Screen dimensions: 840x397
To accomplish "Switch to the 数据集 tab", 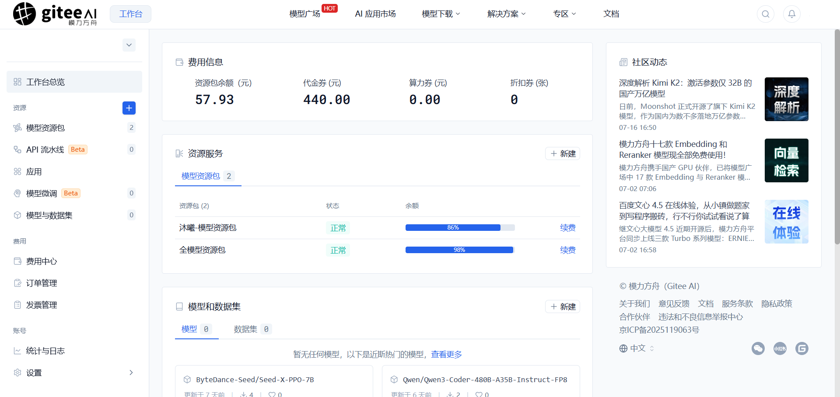I will point(252,329).
